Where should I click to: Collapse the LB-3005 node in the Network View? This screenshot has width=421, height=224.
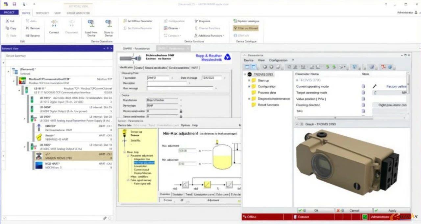(25, 118)
